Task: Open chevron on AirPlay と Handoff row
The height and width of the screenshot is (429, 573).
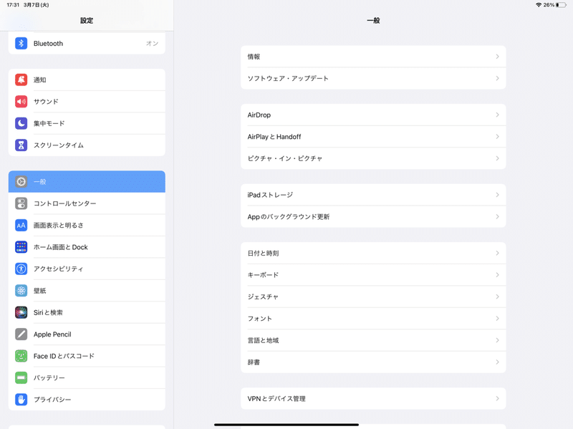Action: click(x=497, y=137)
